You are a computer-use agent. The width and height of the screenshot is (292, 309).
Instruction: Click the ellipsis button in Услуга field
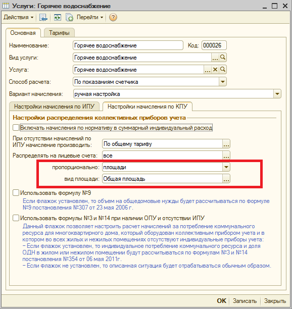tap(208, 70)
